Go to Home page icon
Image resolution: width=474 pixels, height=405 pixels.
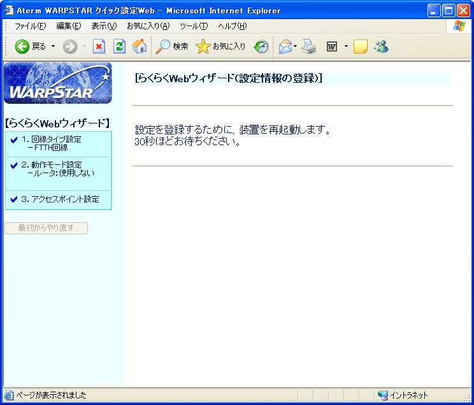coord(139,46)
